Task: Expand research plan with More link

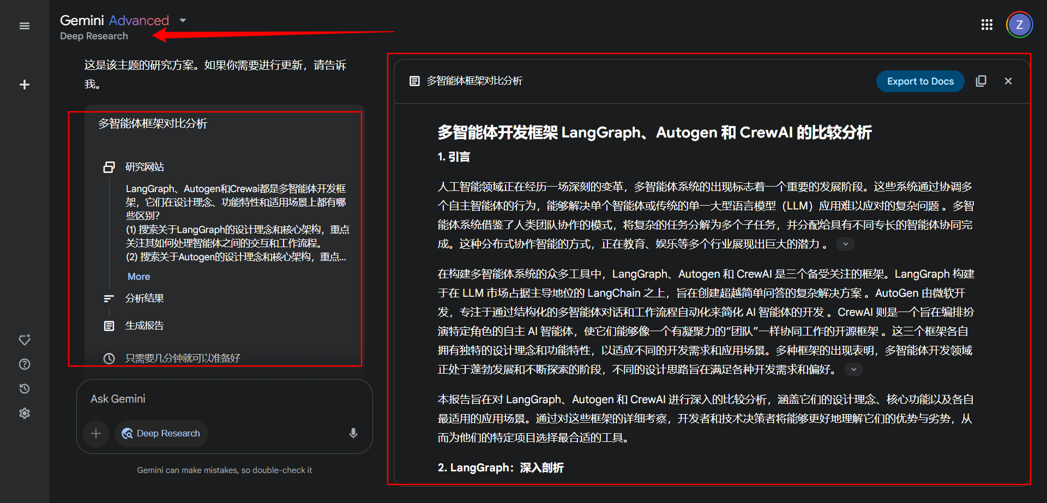Action: (139, 277)
